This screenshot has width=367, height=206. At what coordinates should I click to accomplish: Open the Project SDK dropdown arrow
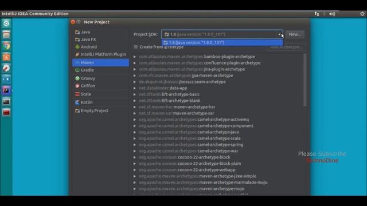(x=279, y=34)
